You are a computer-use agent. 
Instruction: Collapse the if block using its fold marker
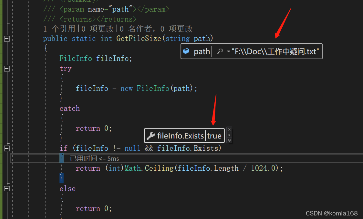coord(7,148)
